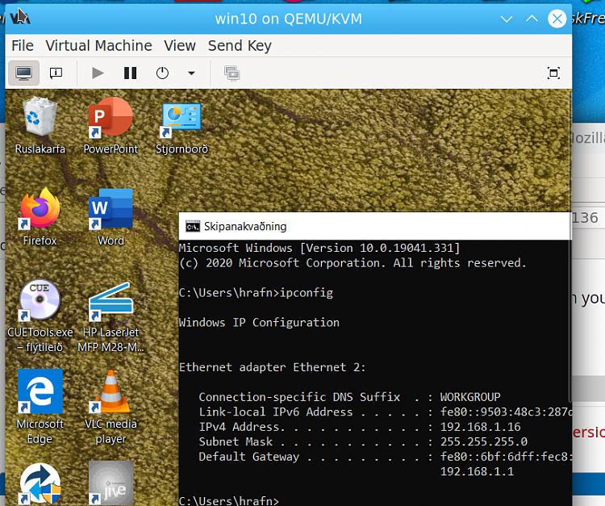Click the last C:\Users\hrafn> prompt line
Viewport: 605px width, 506px height.
point(229,500)
